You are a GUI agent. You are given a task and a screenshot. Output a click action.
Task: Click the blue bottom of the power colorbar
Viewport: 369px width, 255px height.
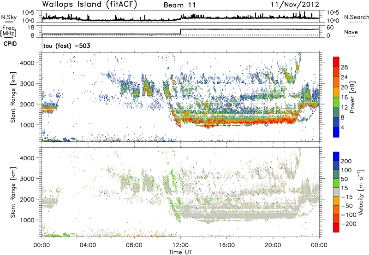coord(336,133)
